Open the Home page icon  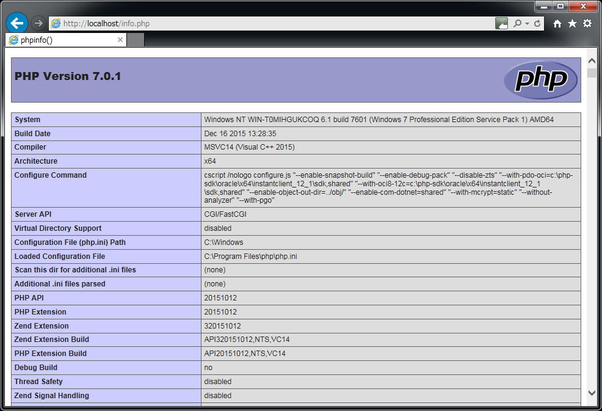click(557, 23)
